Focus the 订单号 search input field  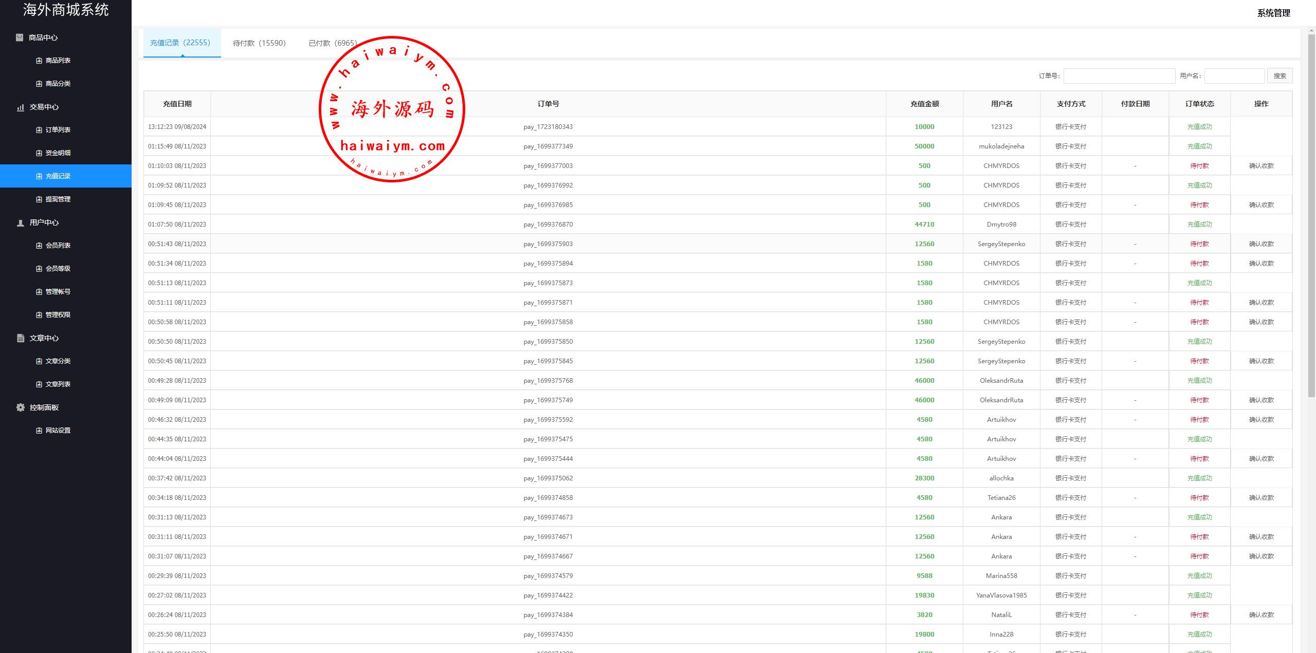click(x=1119, y=76)
